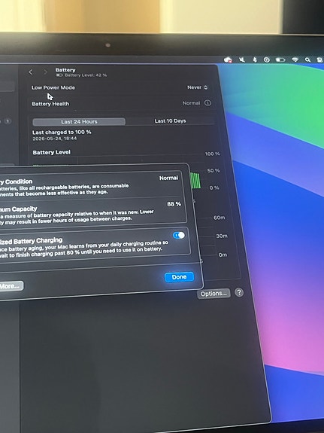The image size is (324, 433).
Task: Go forward with the right chevron arrow
Action: pos(45,72)
